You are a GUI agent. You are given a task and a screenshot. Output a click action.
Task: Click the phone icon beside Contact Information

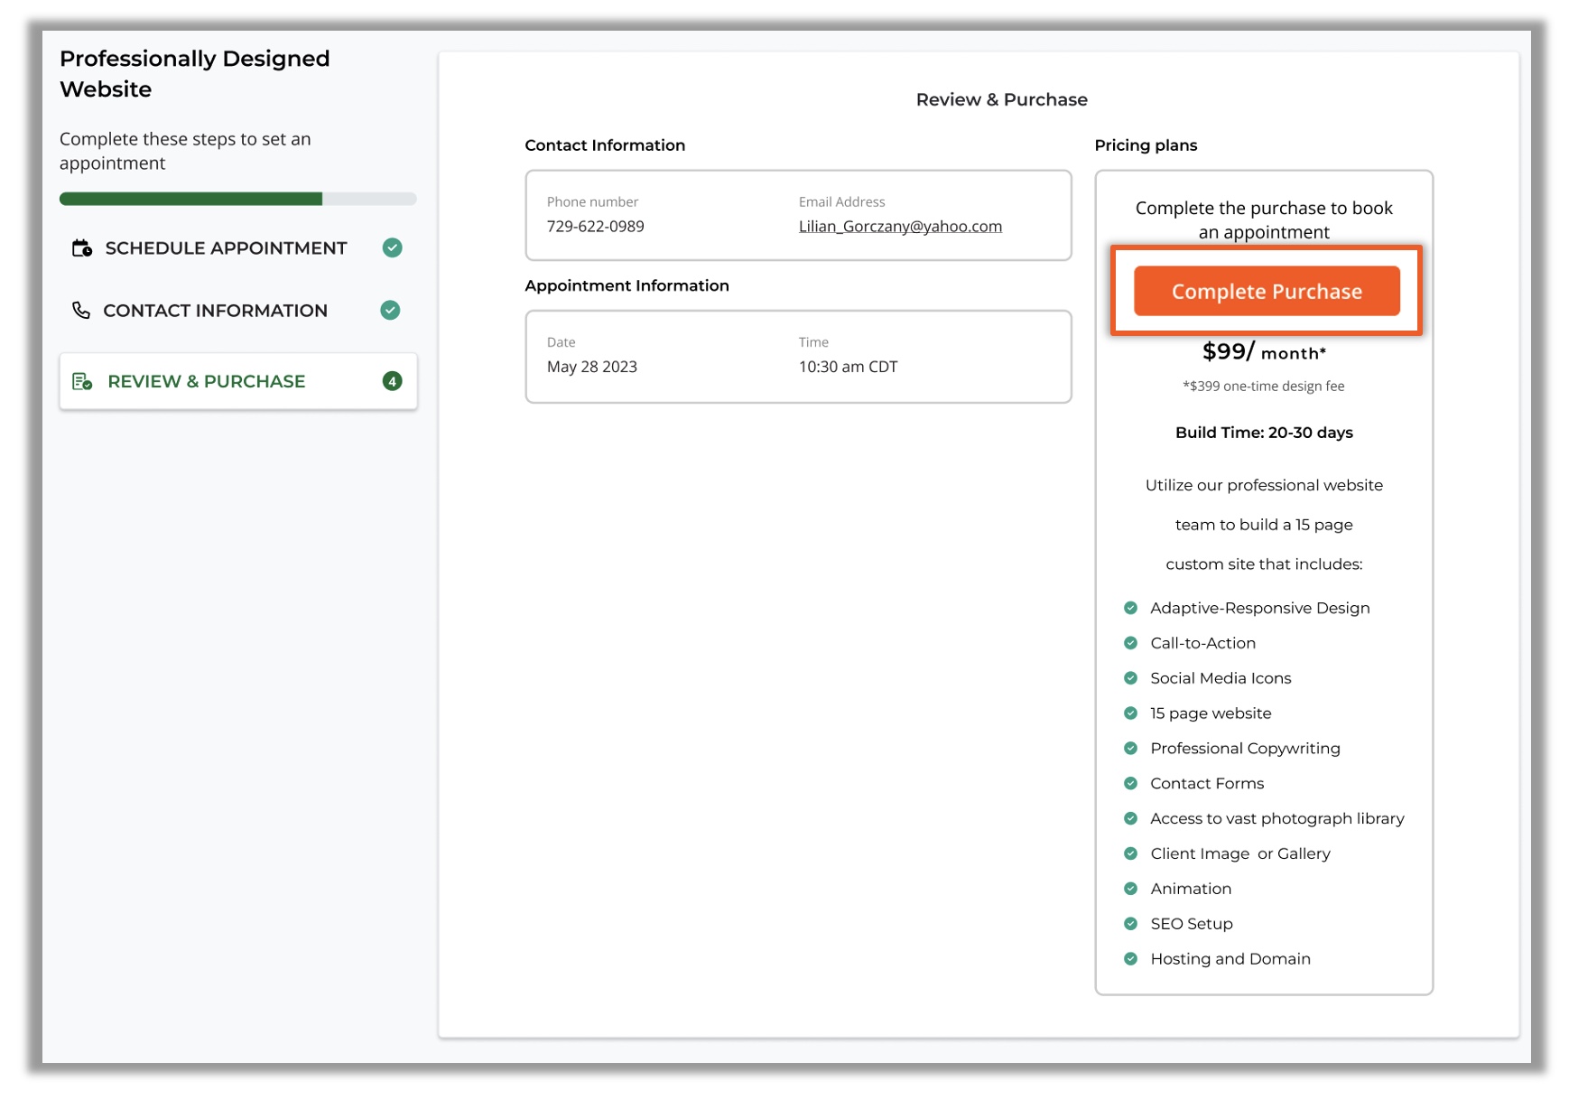point(81,311)
